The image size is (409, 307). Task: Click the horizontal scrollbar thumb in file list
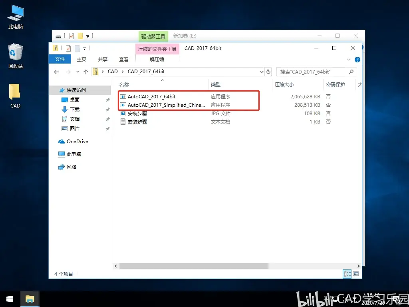[194, 266]
